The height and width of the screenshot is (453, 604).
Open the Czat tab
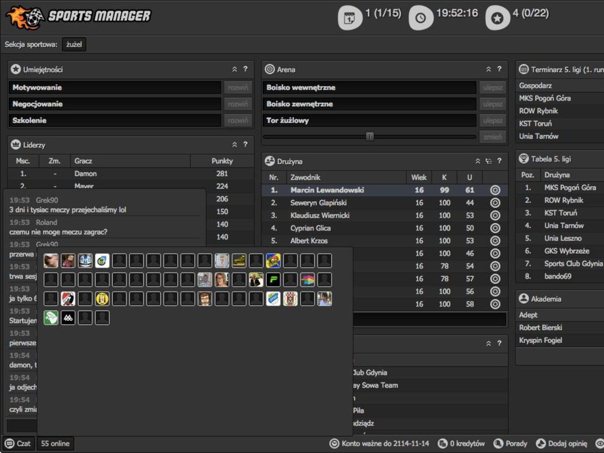coord(19,443)
